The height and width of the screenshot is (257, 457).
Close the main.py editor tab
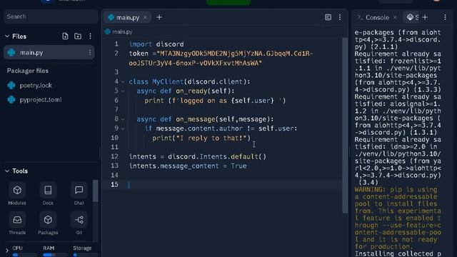click(145, 17)
